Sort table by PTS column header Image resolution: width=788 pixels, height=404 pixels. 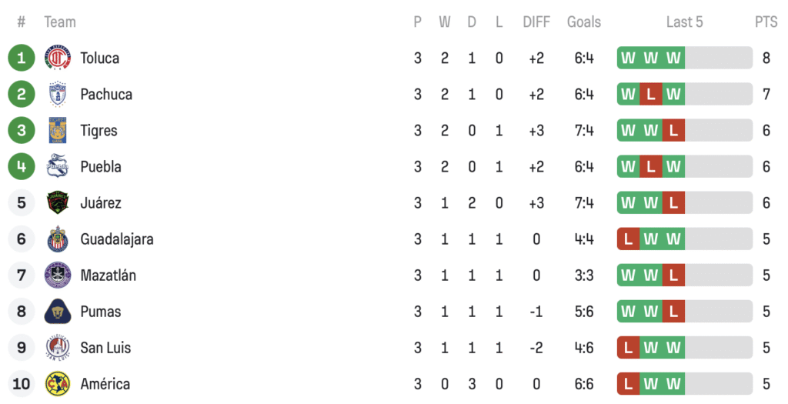point(766,22)
